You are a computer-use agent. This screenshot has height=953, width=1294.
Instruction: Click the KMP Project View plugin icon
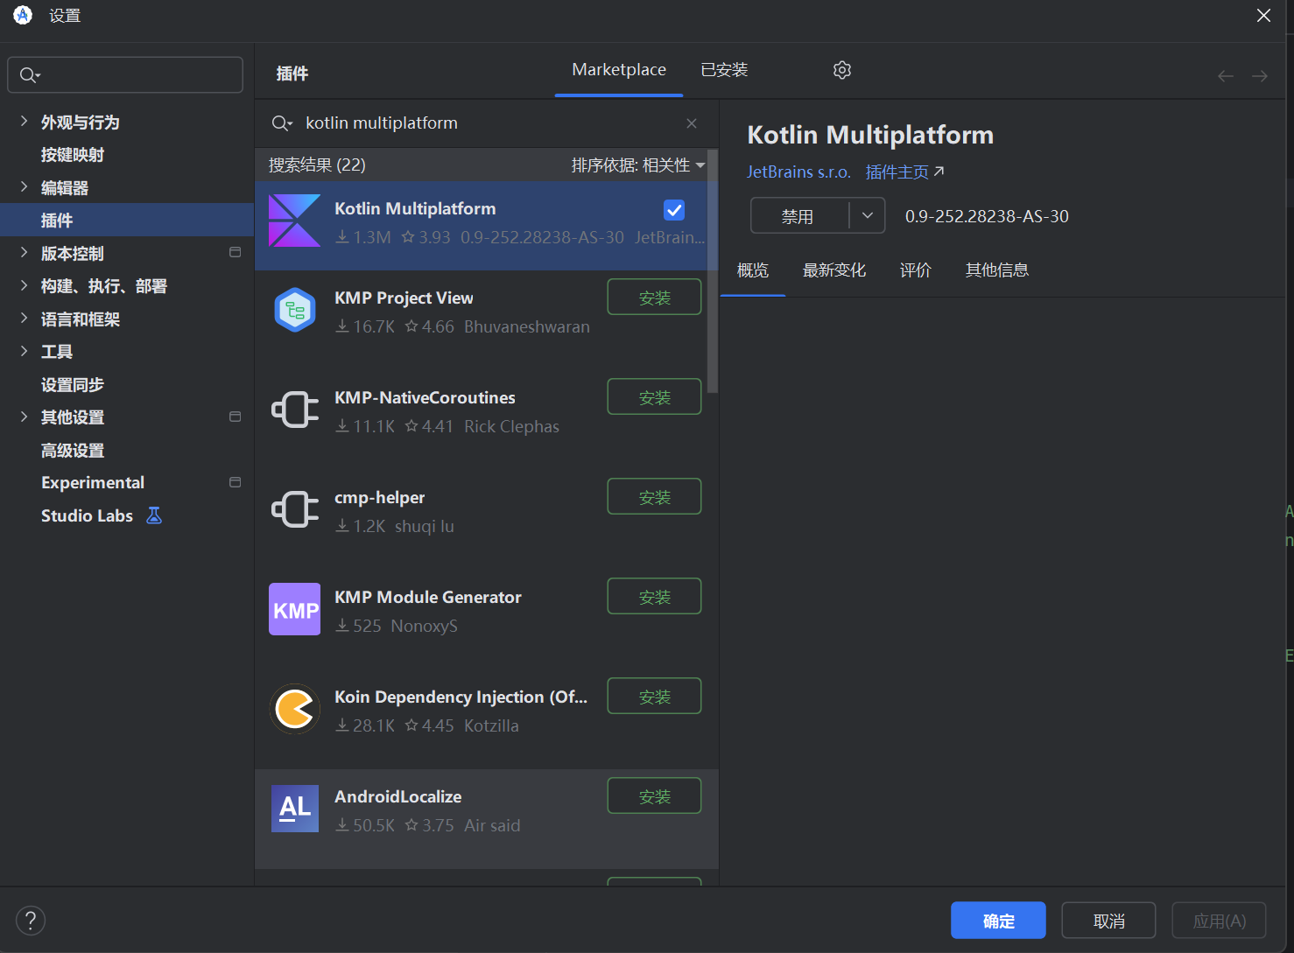pyautogui.click(x=295, y=310)
